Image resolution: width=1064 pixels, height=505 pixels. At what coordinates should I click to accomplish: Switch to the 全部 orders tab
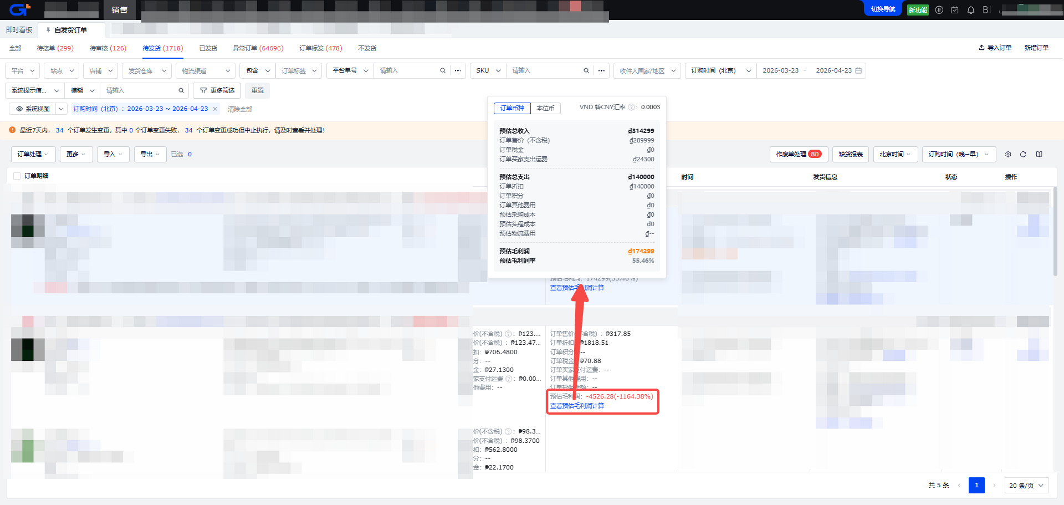[x=15, y=48]
